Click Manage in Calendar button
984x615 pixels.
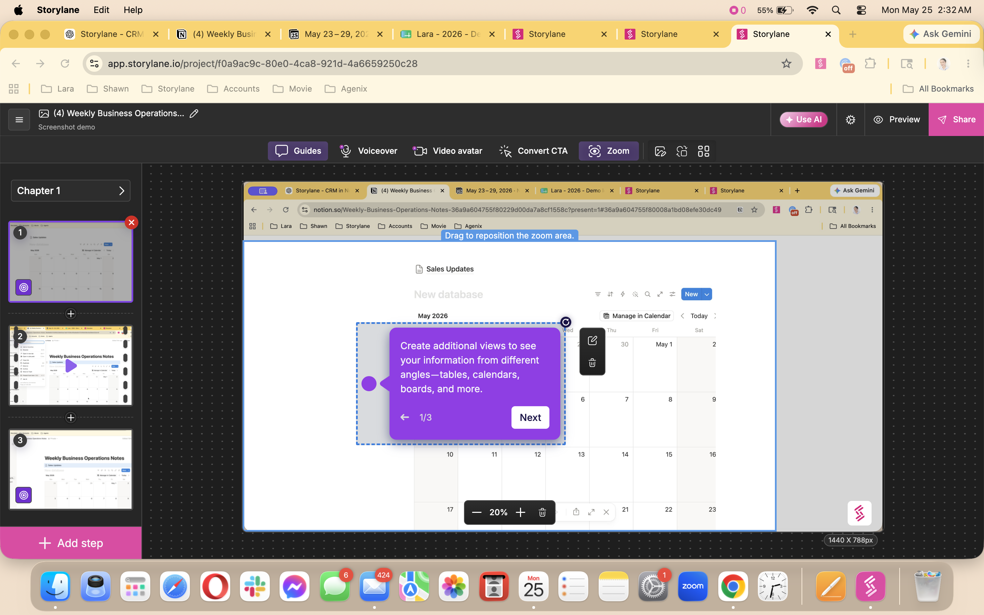pos(637,316)
